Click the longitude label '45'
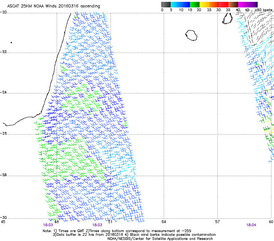Viewport: 274px width, 241px height. 3,222
